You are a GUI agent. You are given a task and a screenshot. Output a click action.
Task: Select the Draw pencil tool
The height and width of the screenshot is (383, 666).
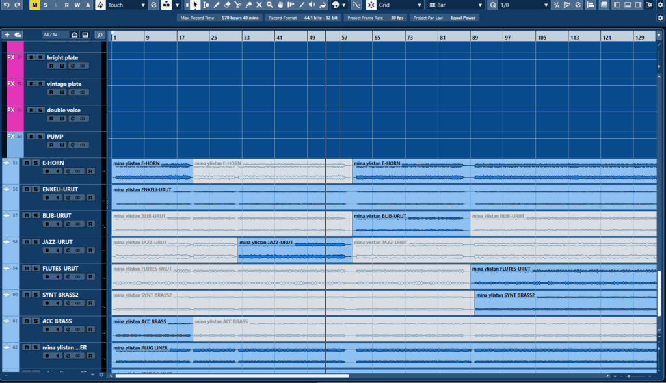point(217,5)
